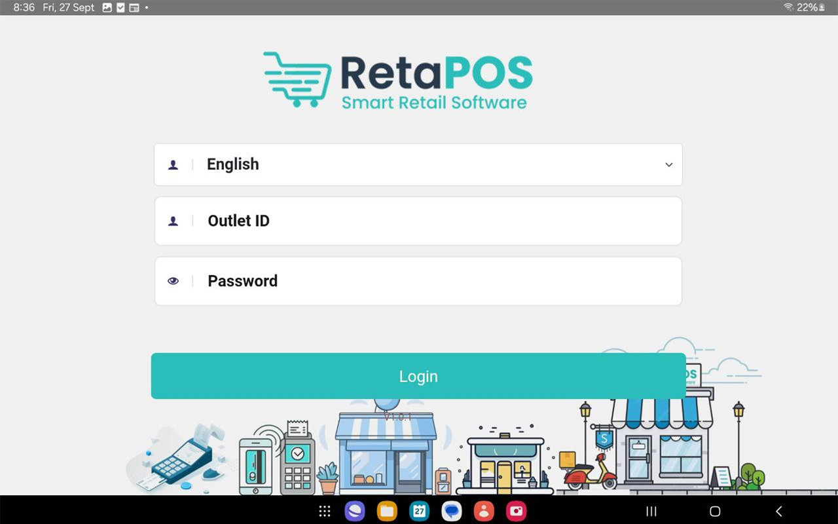
Task: Tap the Back navigation arrow
Action: pos(778,511)
